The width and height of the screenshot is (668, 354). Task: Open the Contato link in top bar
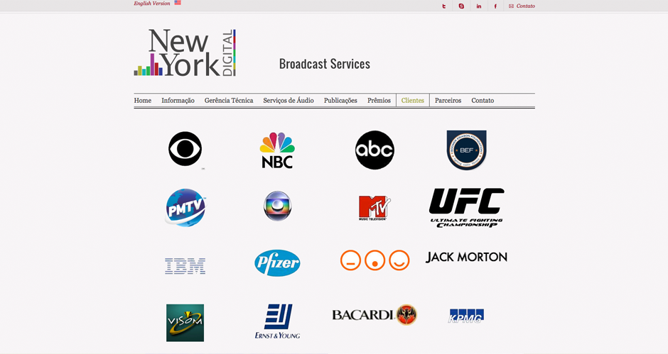click(526, 6)
